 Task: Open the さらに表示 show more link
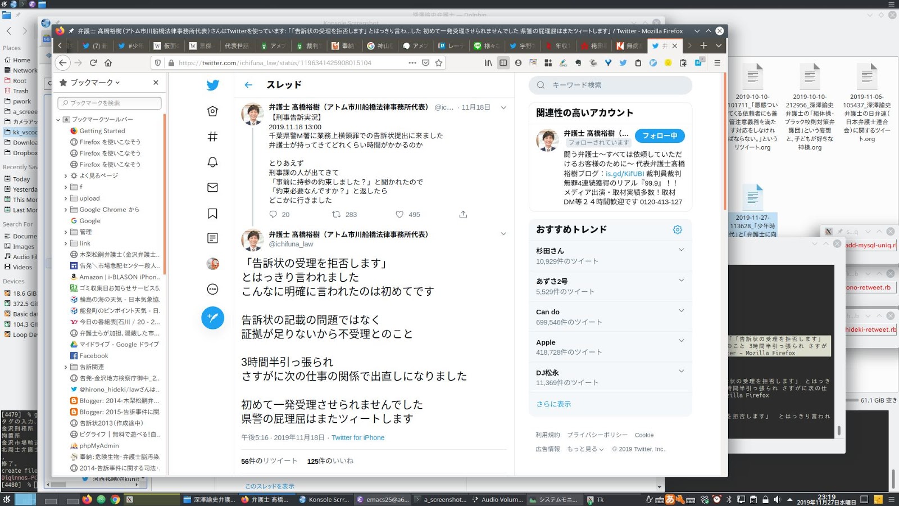pos(553,404)
